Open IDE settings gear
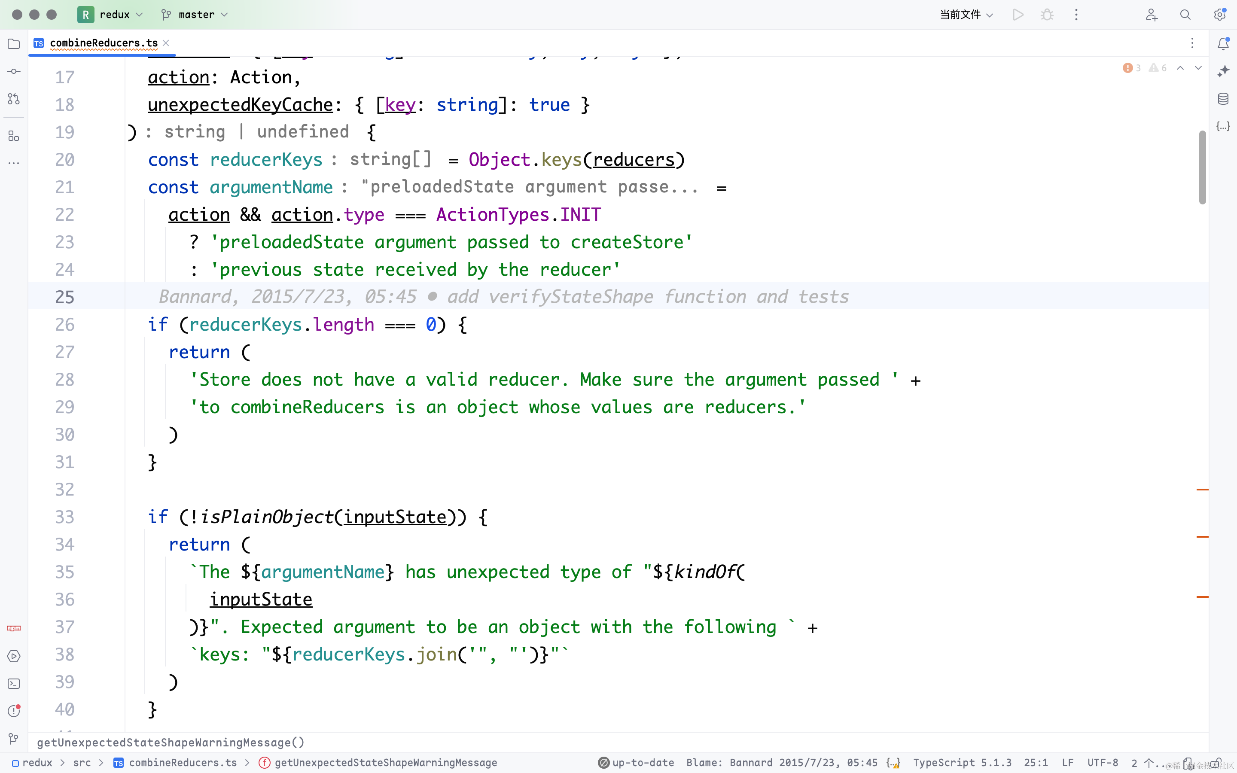 [1220, 15]
